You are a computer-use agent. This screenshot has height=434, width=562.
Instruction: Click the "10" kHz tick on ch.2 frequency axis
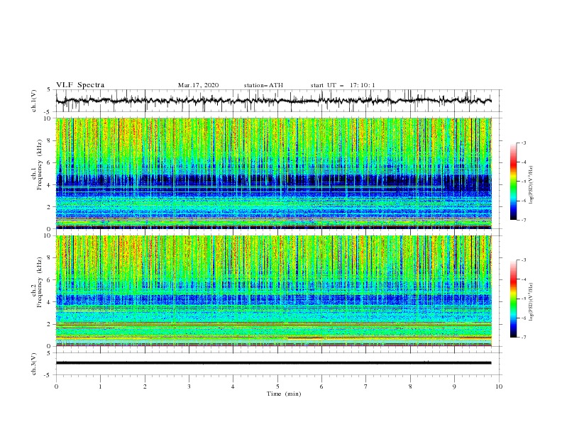point(49,235)
